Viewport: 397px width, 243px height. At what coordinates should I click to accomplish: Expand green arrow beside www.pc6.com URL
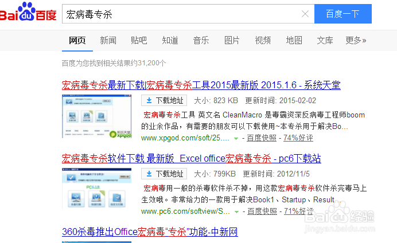(x=236, y=212)
